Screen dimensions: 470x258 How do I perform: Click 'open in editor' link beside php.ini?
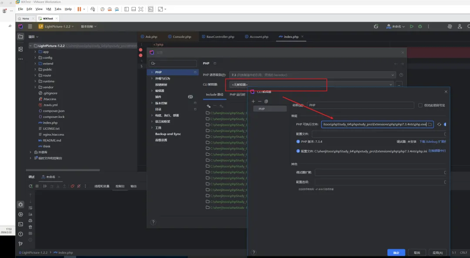coord(437,151)
